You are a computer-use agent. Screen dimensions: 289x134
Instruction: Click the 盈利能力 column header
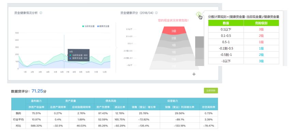36,101
